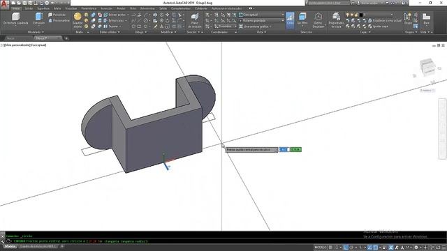This screenshot has height=251, width=447.
Task: Add a new drawing tab with plus
Action: click(x=66, y=38)
